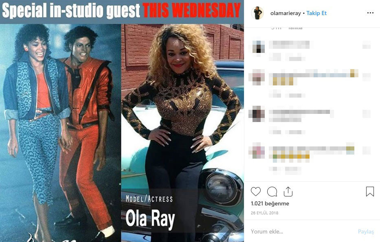Viewport: 380px width, 242px height.
Task: Open the three-dot more options menu
Action: coord(370,13)
